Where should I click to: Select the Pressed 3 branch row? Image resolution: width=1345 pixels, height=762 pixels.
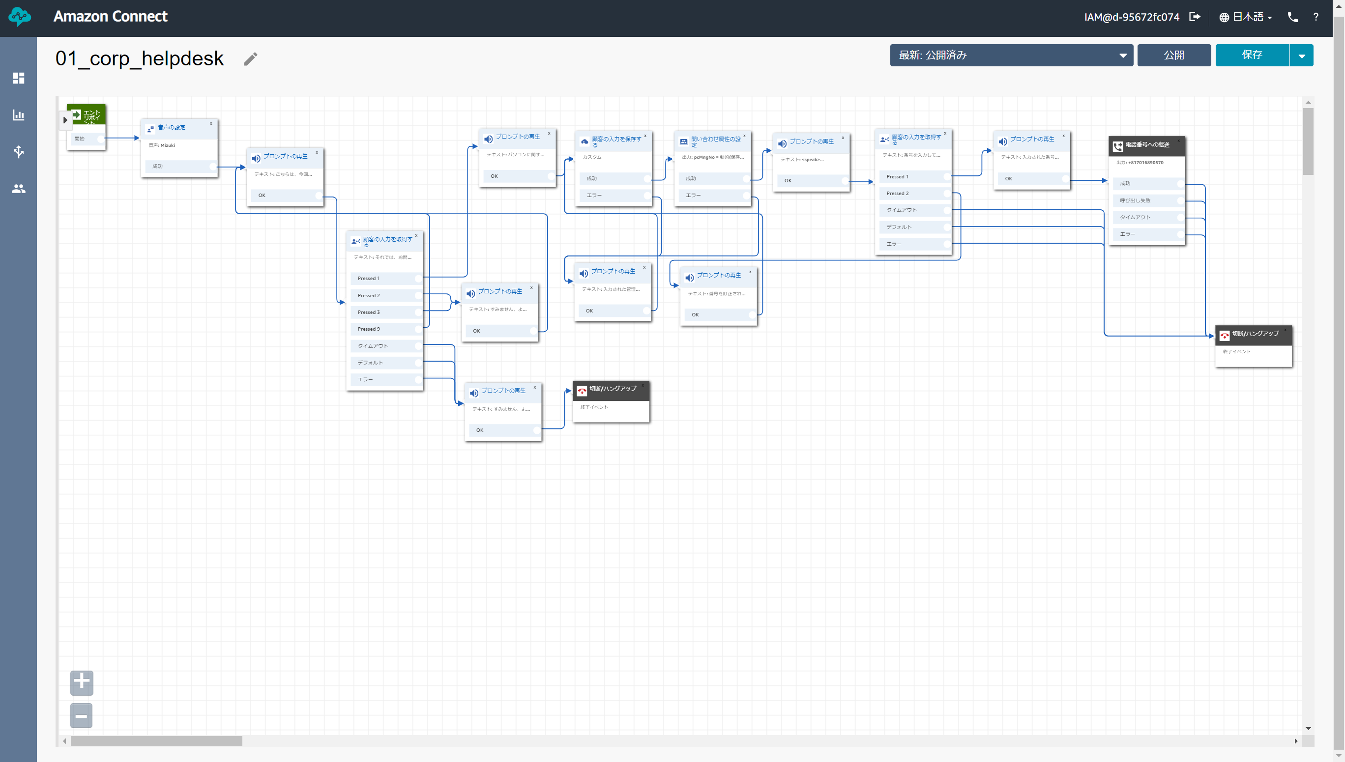click(x=386, y=312)
